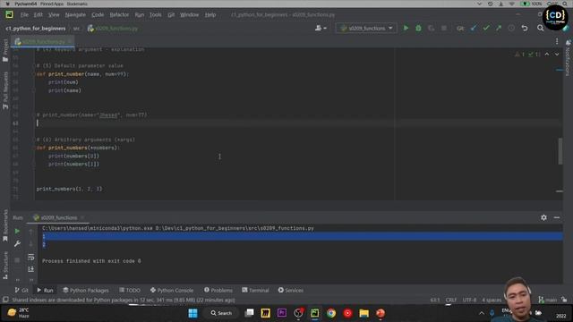The height and width of the screenshot is (322, 573).
Task: Open the View menu
Action: click(54, 14)
